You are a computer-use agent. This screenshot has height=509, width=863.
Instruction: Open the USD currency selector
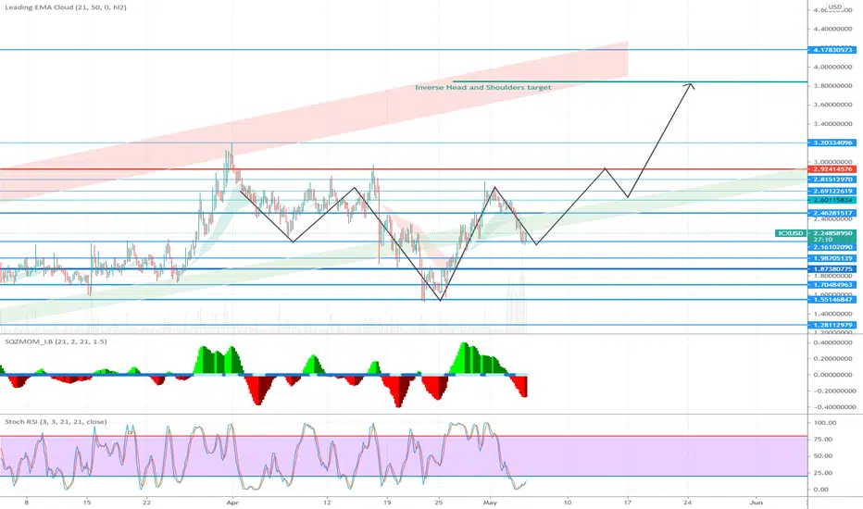tap(835, 6)
